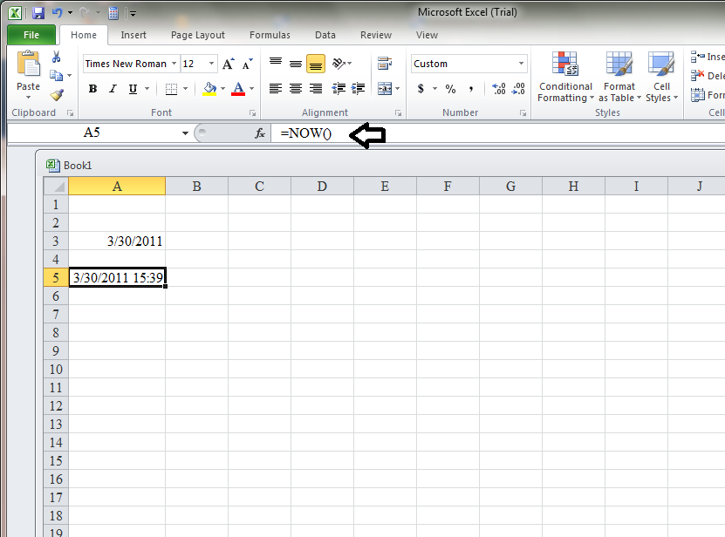
Task: Copy the selected cell
Action: (54, 74)
